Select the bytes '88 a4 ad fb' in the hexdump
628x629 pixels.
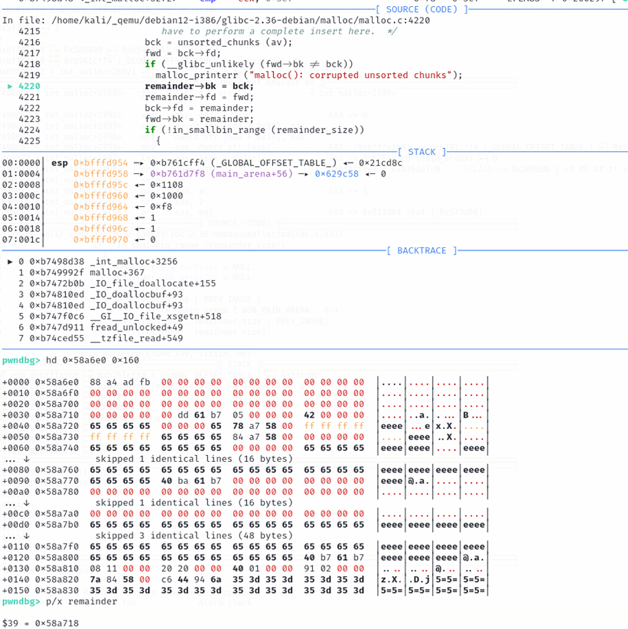120,382
